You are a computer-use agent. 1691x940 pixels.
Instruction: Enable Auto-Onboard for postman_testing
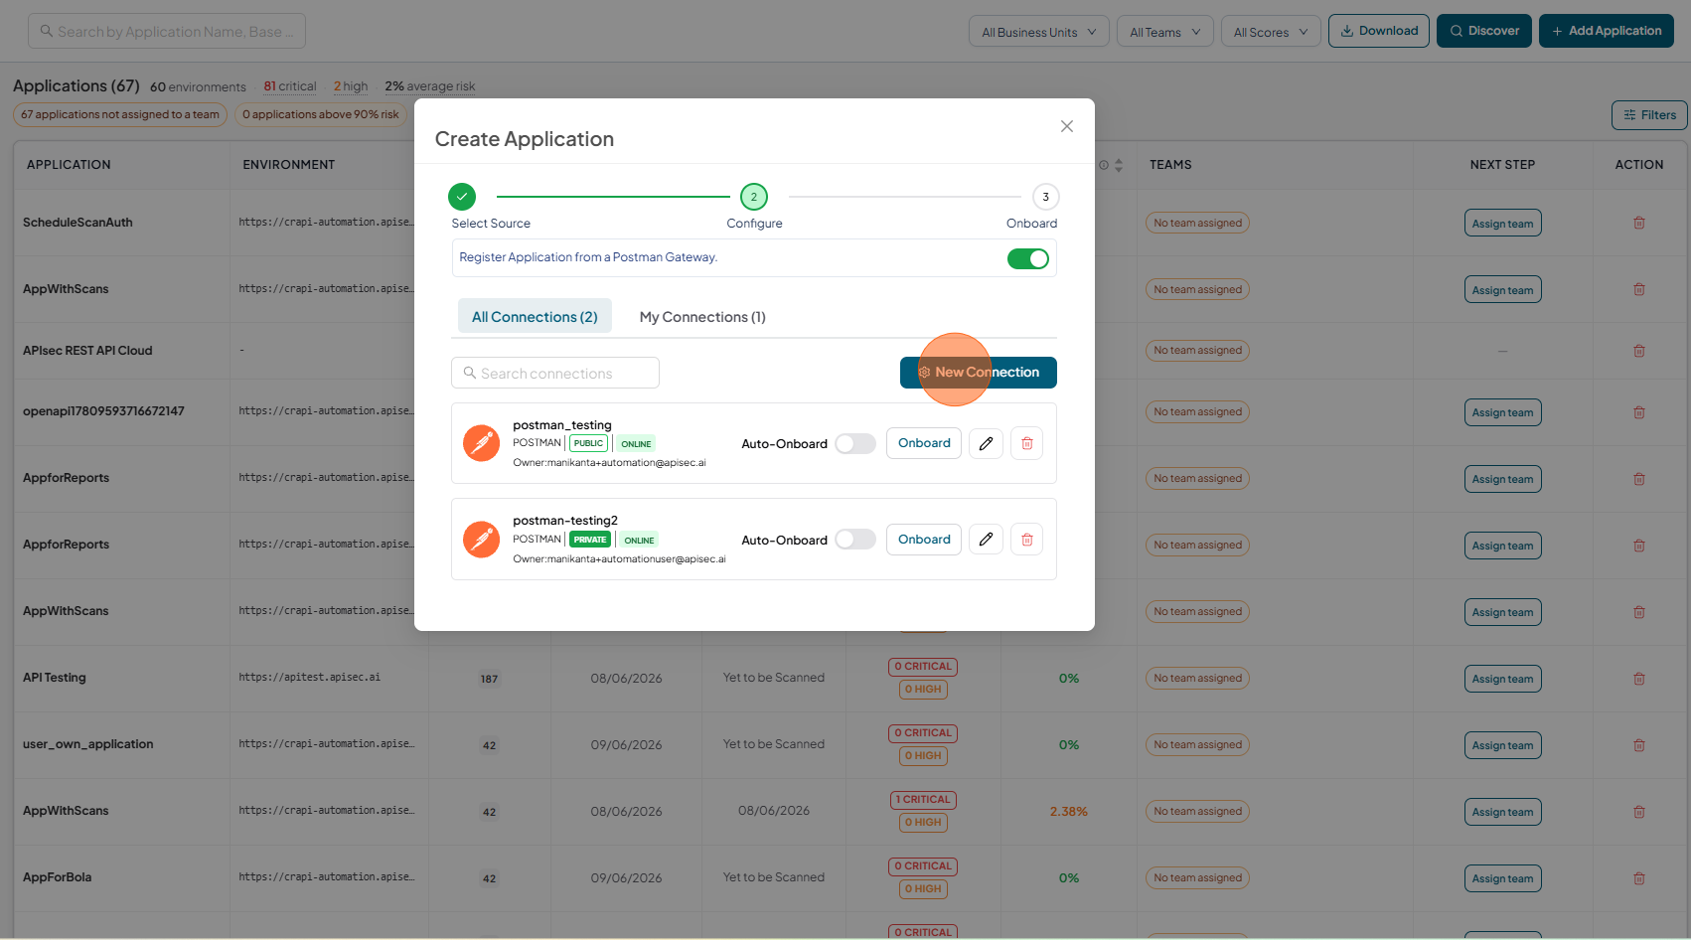pos(854,443)
